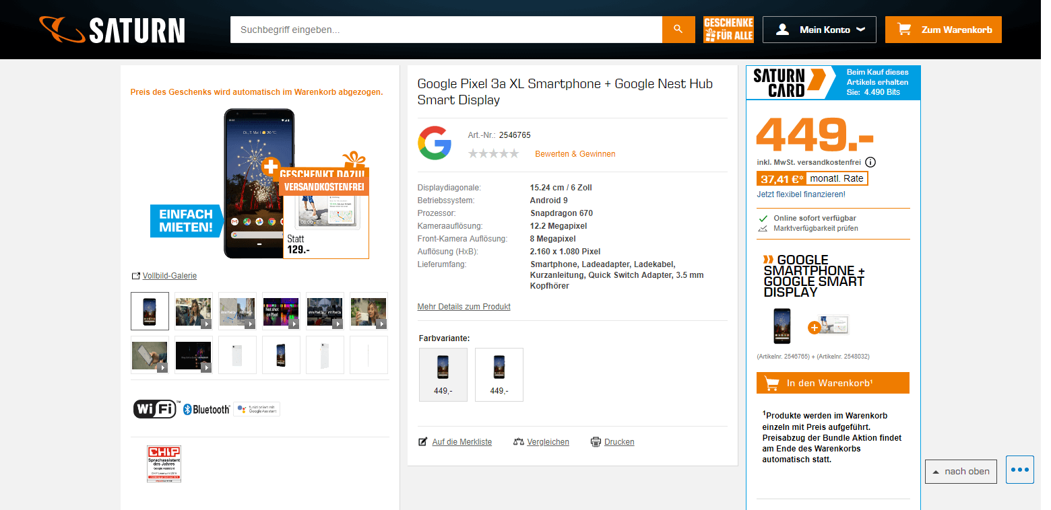Play the sixth video thumbnail in top row
The width and height of the screenshot is (1051, 510).
(369, 311)
